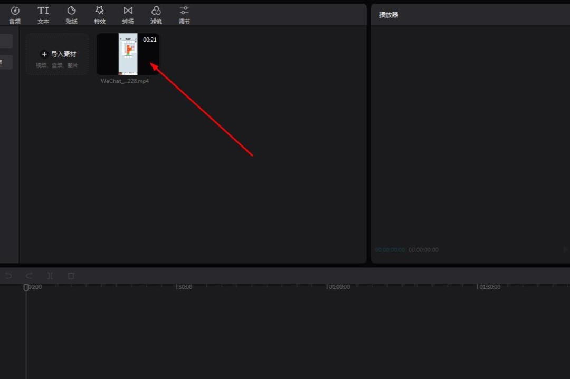Select the WeChat video thumbnail
Viewport: 570px width, 379px height.
(x=128, y=54)
